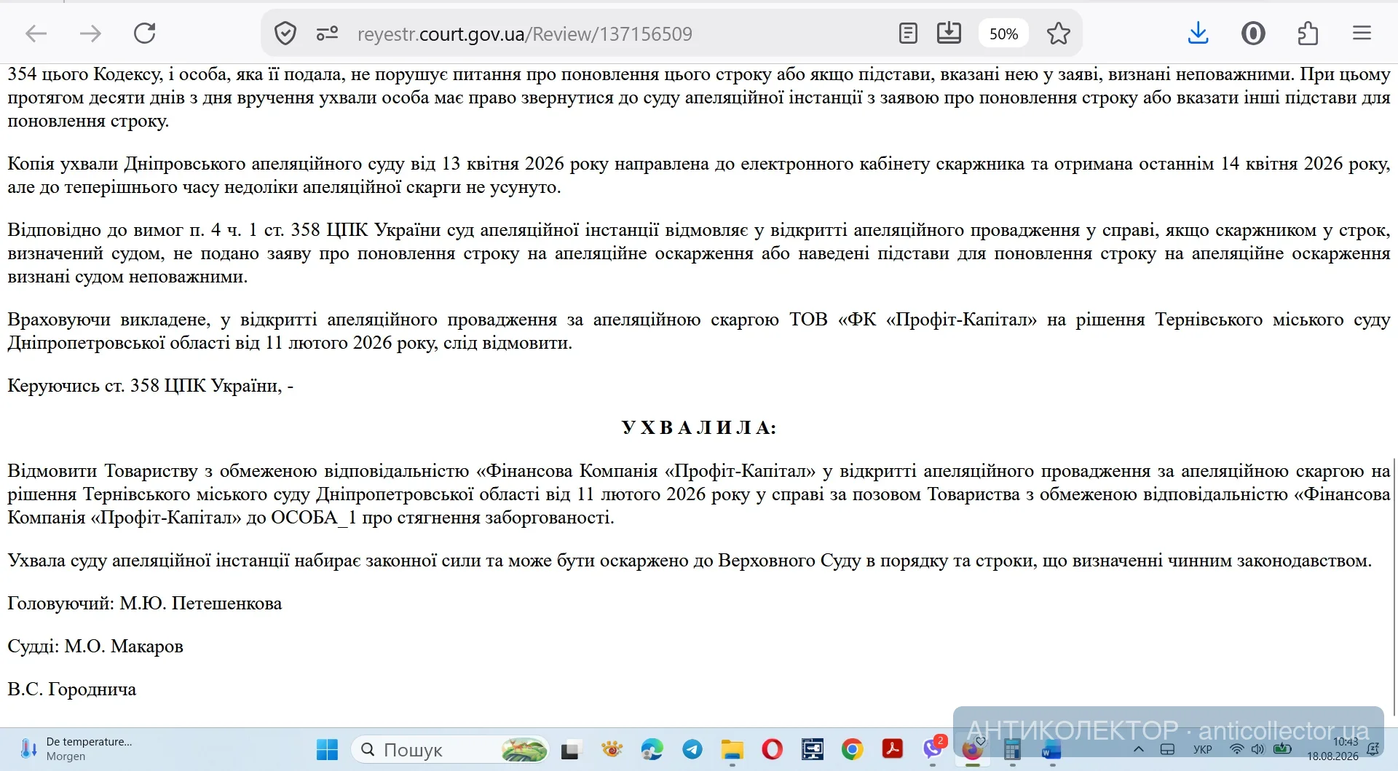Click the round extension icon in toolbar
1398x771 pixels.
pyautogui.click(x=1253, y=33)
